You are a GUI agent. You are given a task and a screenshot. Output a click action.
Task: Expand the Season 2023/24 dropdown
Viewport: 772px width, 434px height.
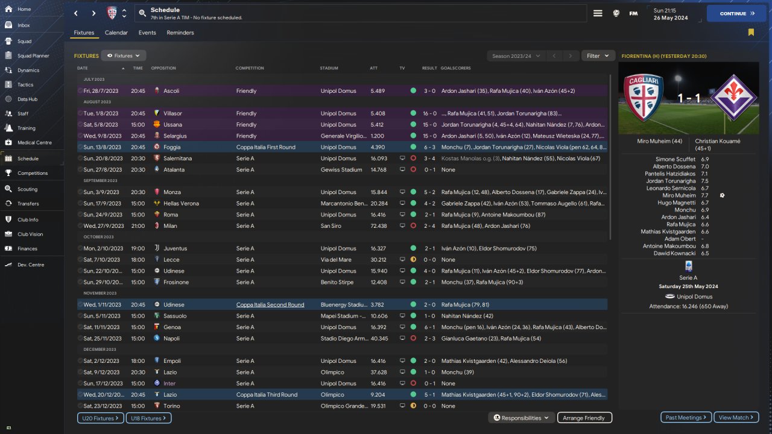(x=516, y=56)
